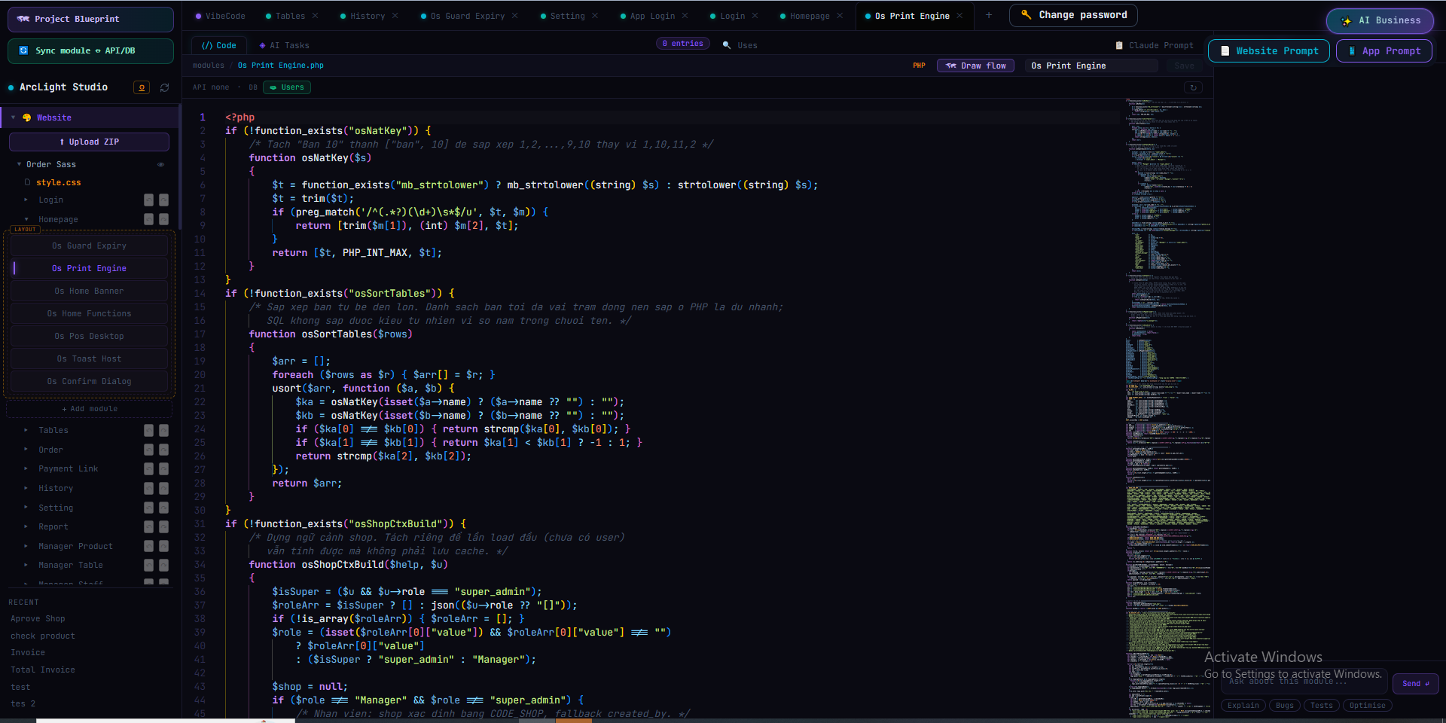1446x723 pixels.
Task: Click the refresh icon beside ArcLight Studio
Action: pos(164,87)
